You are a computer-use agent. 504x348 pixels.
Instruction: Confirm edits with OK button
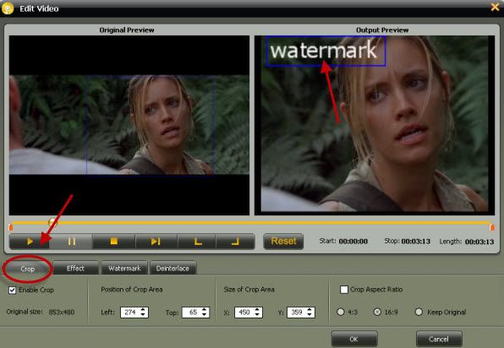tap(354, 339)
